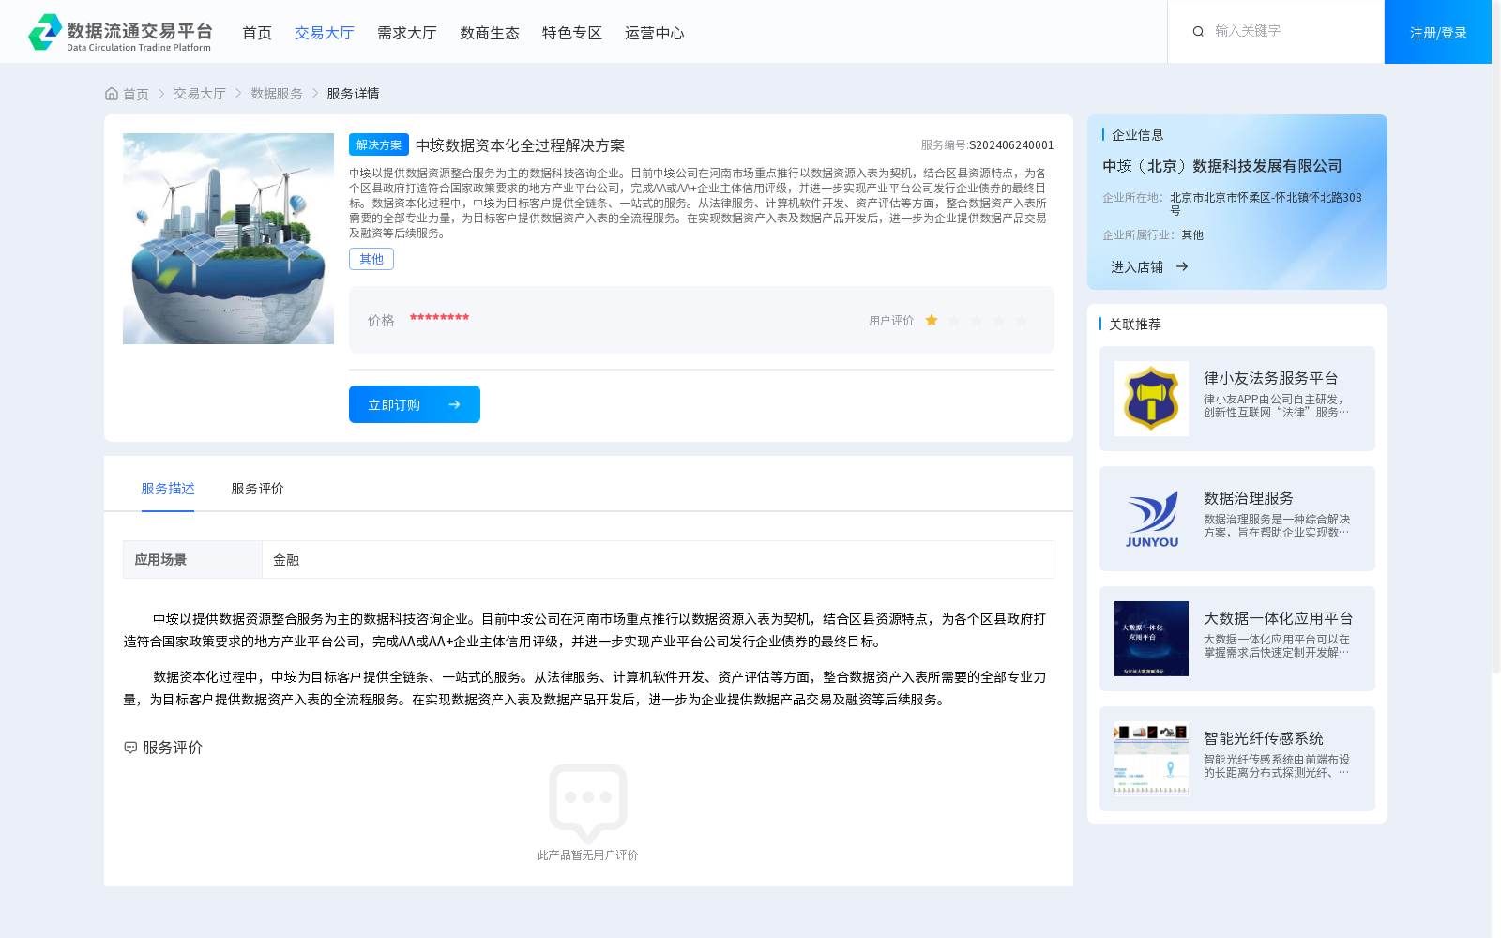Image resolution: width=1501 pixels, height=938 pixels.
Task: Click the 注册/登录 button
Action: tap(1438, 32)
